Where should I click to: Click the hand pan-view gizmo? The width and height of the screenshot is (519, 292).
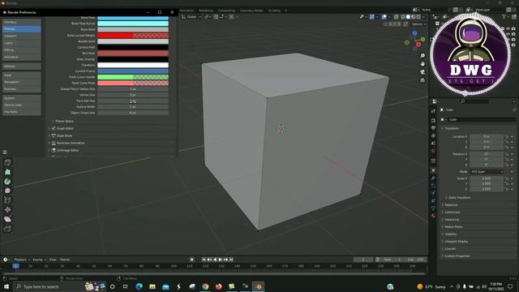422,63
